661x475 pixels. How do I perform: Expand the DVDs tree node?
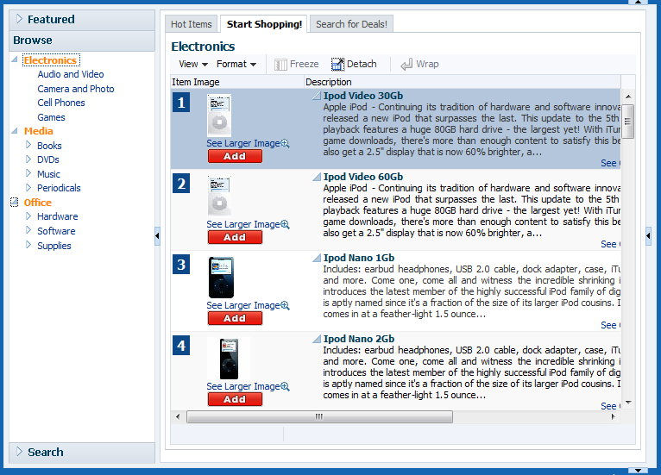[x=28, y=159]
